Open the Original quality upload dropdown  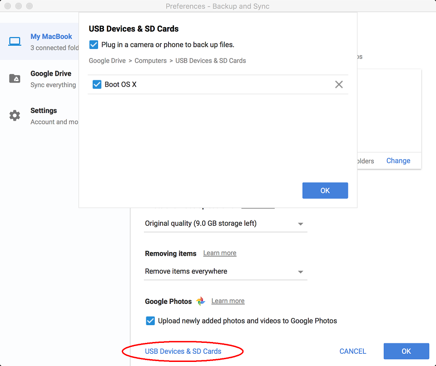pos(226,224)
